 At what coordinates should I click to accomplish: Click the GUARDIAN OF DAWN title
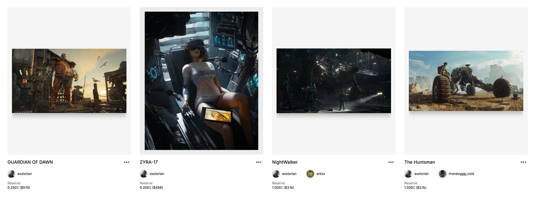coord(30,162)
